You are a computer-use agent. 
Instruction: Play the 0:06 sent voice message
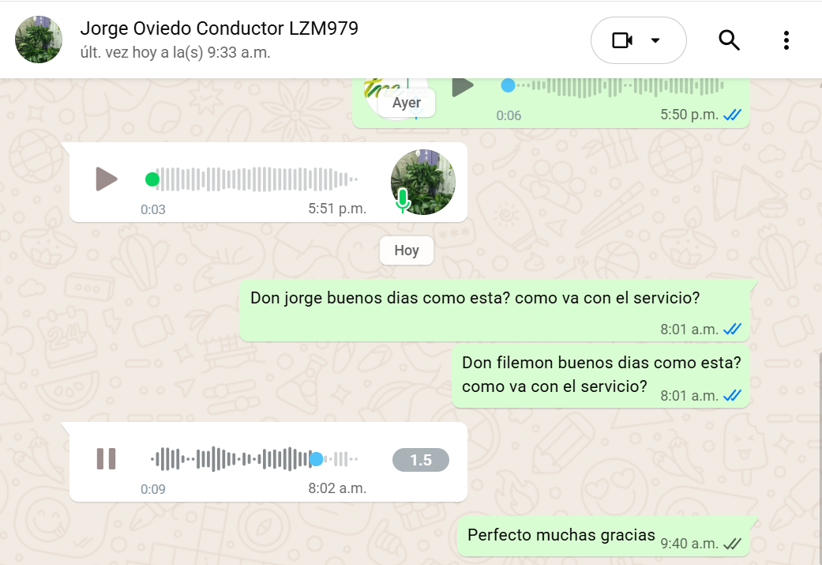463,86
